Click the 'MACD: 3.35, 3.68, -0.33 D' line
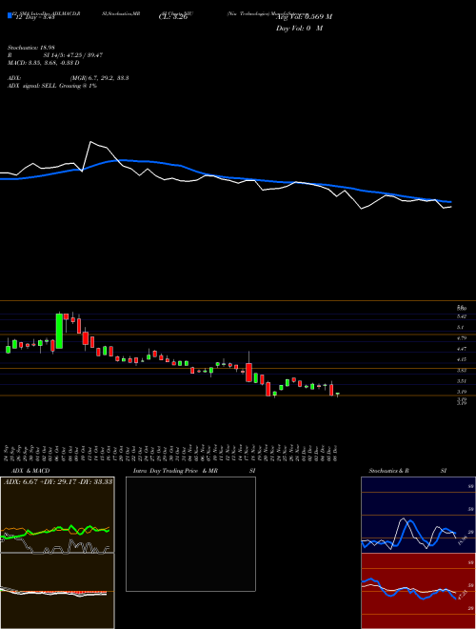The image size is (476, 629). pos(43,63)
